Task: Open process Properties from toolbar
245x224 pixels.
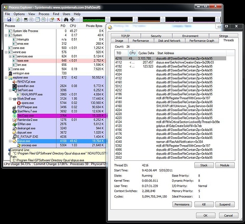Action: click(x=52, y=20)
